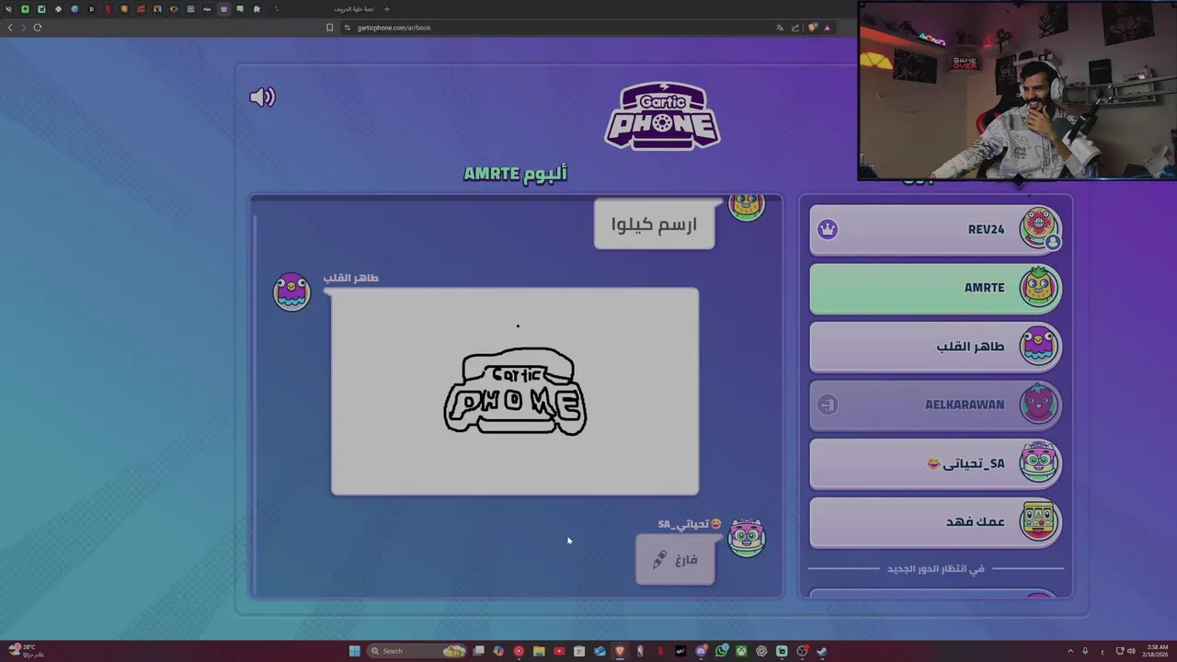1177x662 pixels.
Task: Click the AMRTE avatar in player list
Action: pyautogui.click(x=1039, y=287)
